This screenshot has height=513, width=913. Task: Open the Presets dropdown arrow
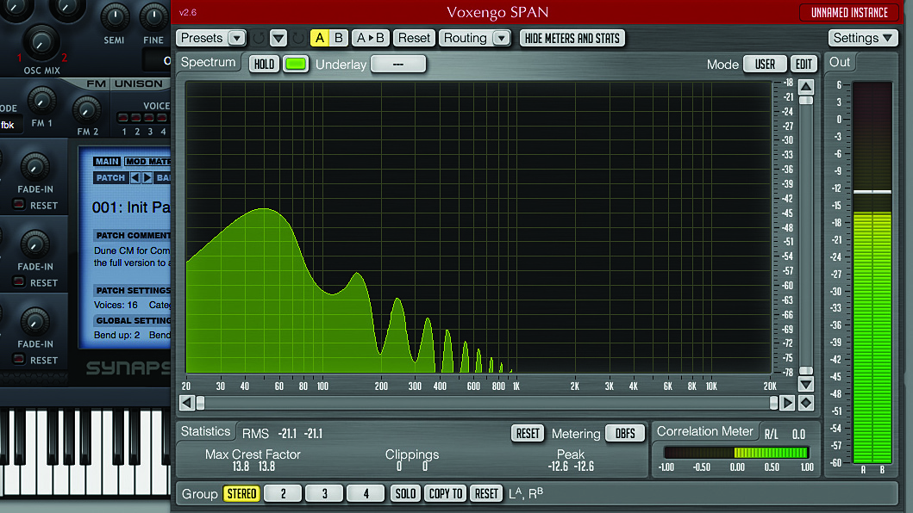[x=236, y=39]
